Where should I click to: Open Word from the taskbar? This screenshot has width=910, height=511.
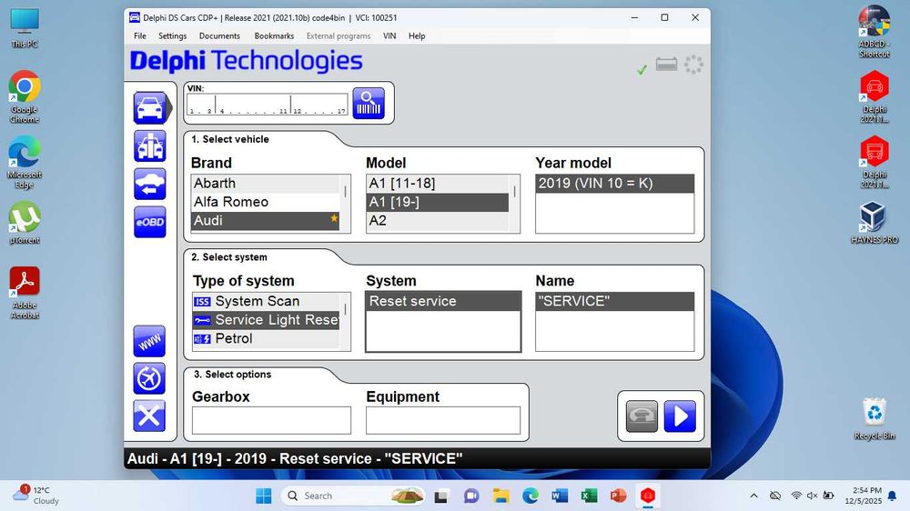pos(560,496)
